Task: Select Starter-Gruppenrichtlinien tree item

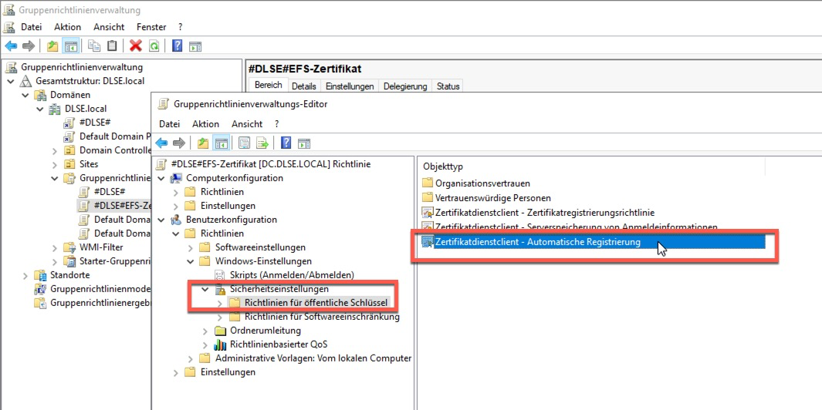Action: [x=114, y=261]
